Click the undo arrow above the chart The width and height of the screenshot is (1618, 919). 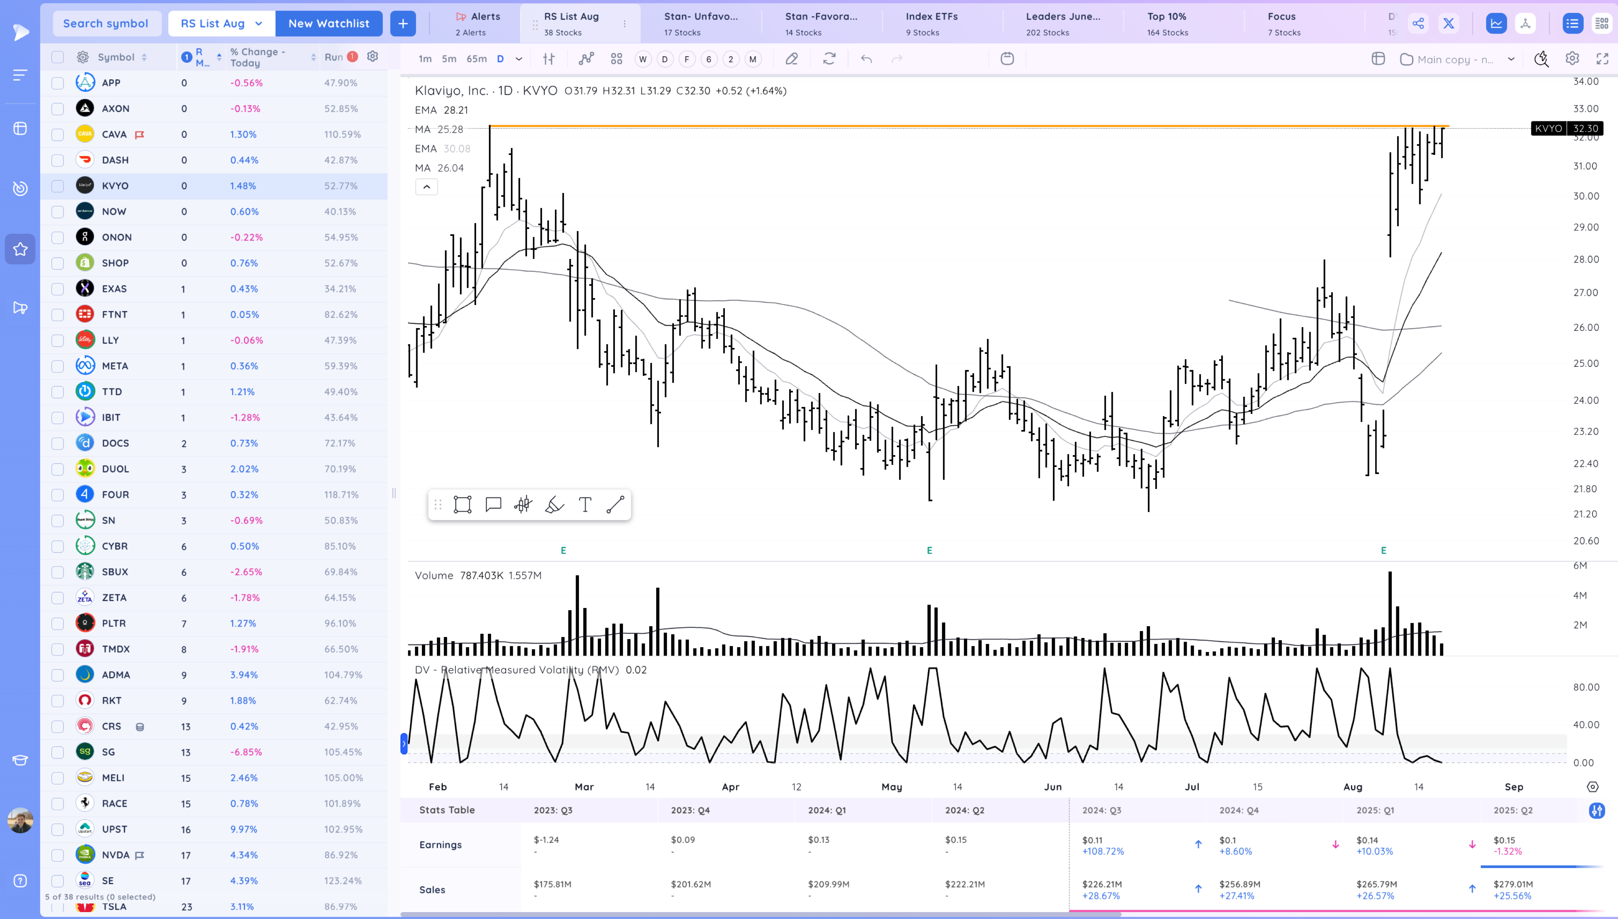tap(866, 58)
